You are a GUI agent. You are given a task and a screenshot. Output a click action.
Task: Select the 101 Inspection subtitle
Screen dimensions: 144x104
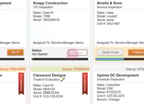[x=43, y=7]
